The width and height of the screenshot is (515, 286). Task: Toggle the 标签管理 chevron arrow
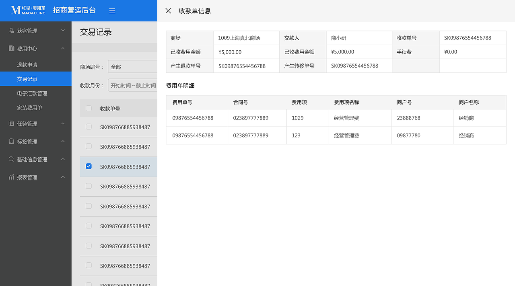(x=63, y=141)
